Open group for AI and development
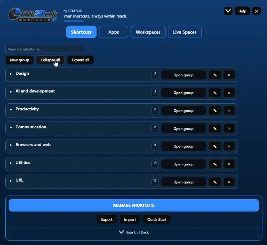Image resolution: width=267 pixels, height=245 pixels. (183, 93)
